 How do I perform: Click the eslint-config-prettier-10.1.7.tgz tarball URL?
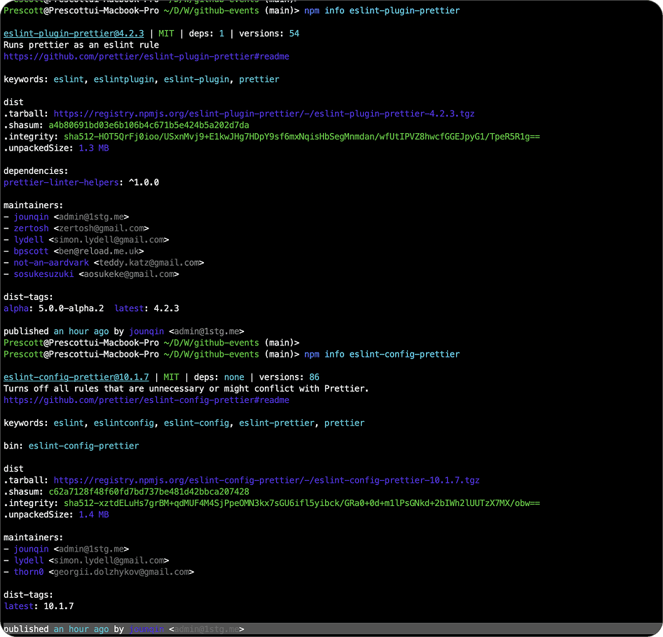[266, 480]
